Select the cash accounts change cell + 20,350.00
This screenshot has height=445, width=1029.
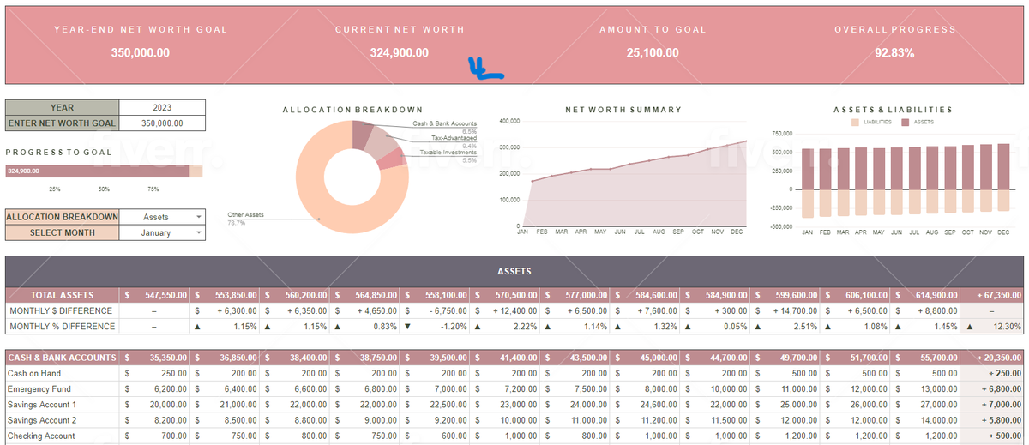(x=992, y=358)
